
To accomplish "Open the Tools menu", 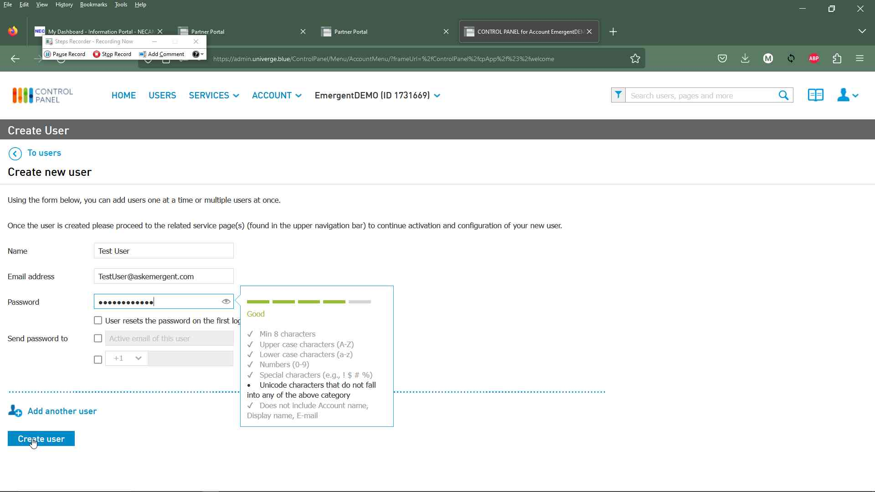I will pos(121,5).
